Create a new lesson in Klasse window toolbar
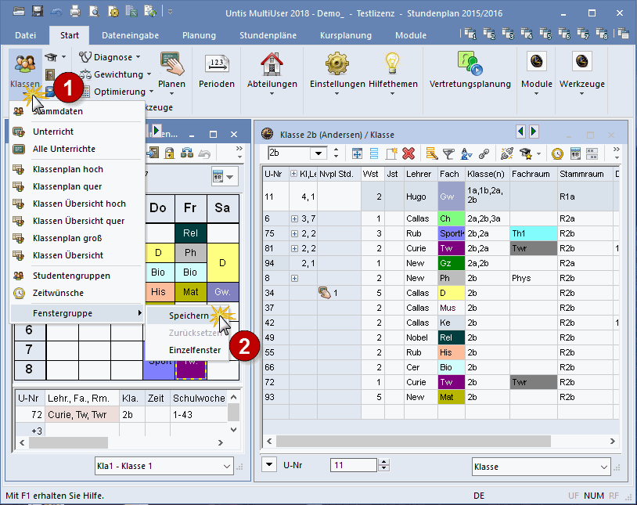The height and width of the screenshot is (505, 637). pyautogui.click(x=391, y=153)
